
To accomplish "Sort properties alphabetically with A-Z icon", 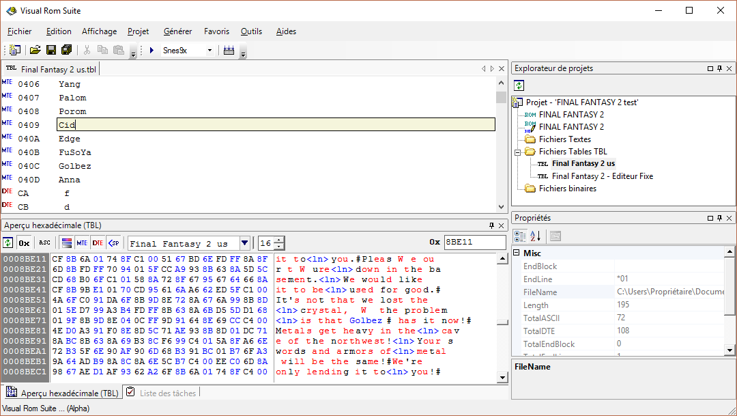I will click(x=536, y=236).
